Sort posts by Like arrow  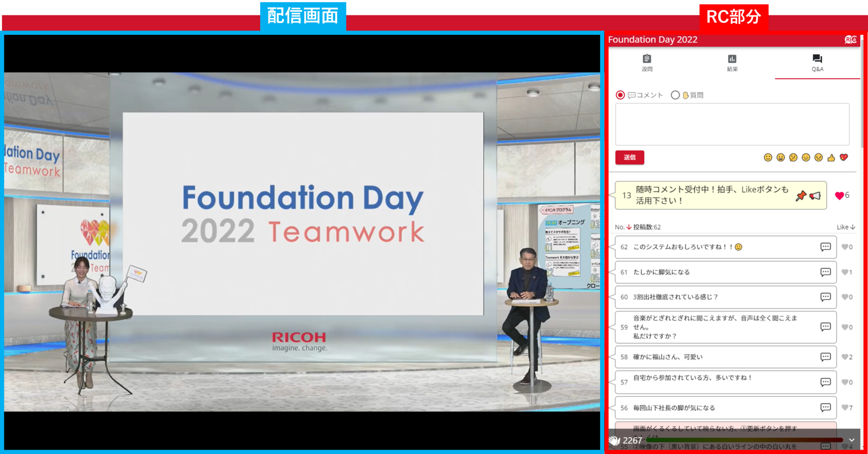pyautogui.click(x=853, y=227)
